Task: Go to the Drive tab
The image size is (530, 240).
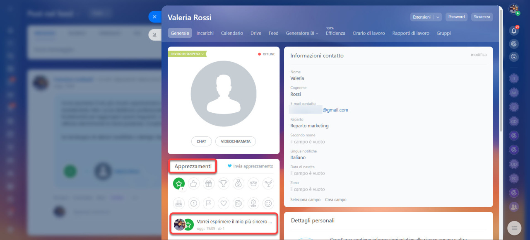Action: click(x=256, y=33)
